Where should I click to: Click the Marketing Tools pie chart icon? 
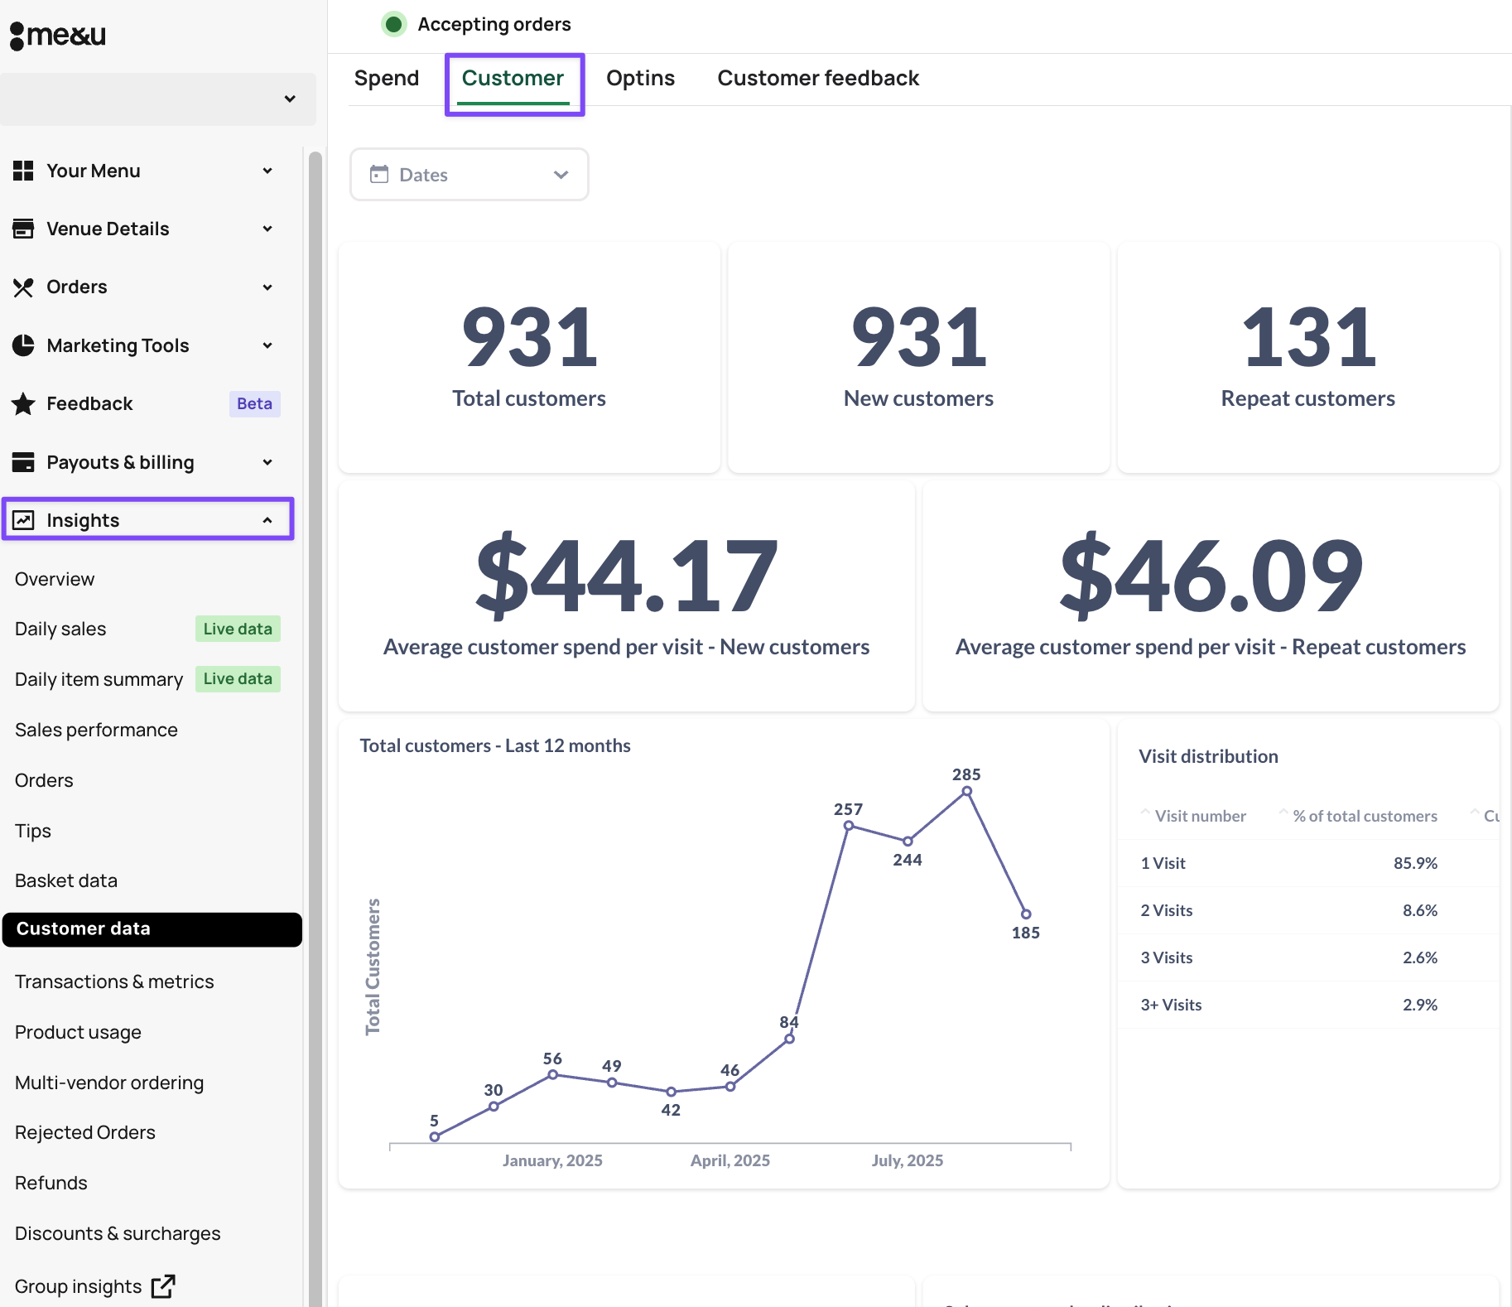coord(23,345)
